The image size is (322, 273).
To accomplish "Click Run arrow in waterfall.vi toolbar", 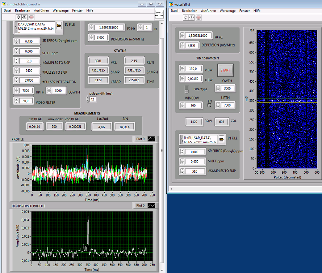I will 185,17.
